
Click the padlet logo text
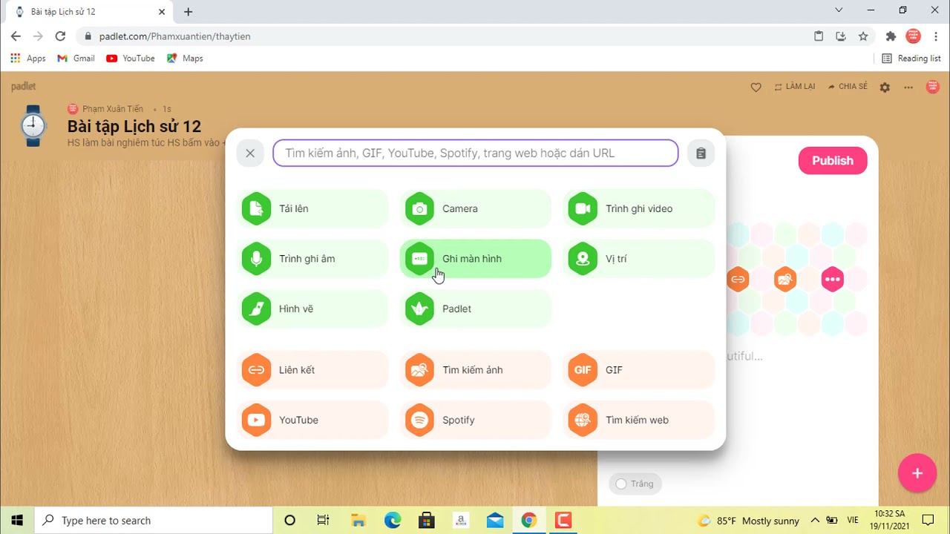click(24, 86)
